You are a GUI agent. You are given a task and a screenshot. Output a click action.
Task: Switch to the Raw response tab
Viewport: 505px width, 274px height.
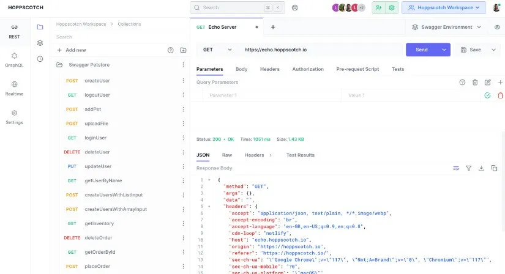click(227, 155)
